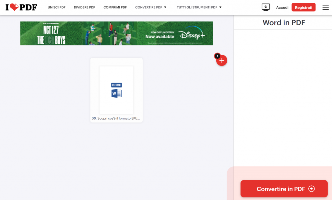The width and height of the screenshot is (332, 200).
Task: Click the red plus button to add files
Action: coord(222,60)
